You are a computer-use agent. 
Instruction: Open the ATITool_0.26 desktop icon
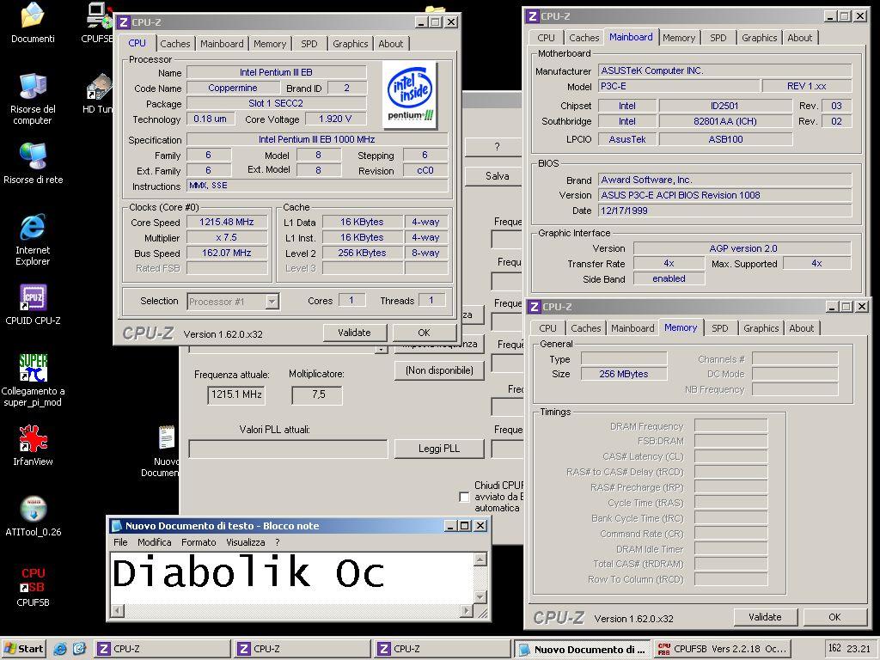pyautogui.click(x=33, y=516)
